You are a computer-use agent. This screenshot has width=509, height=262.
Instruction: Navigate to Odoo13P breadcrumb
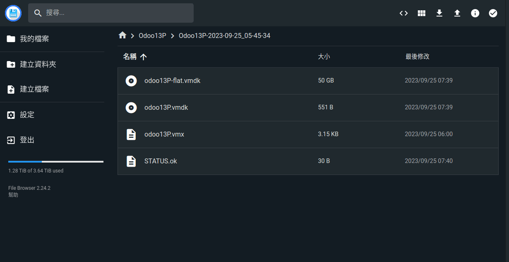tap(152, 36)
